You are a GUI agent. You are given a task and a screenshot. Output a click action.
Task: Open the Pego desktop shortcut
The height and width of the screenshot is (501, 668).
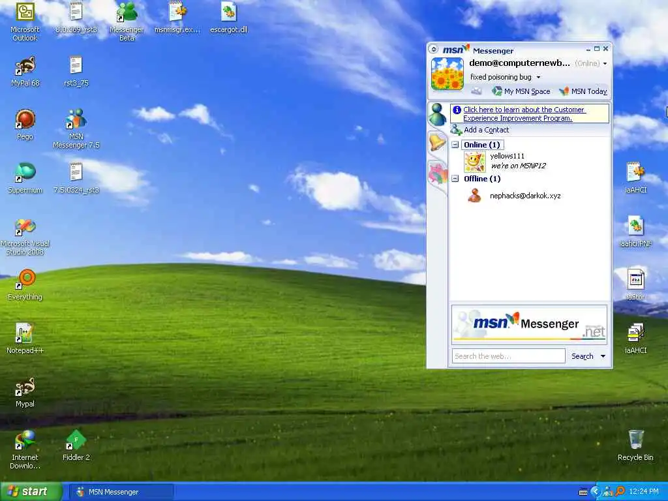coord(25,125)
